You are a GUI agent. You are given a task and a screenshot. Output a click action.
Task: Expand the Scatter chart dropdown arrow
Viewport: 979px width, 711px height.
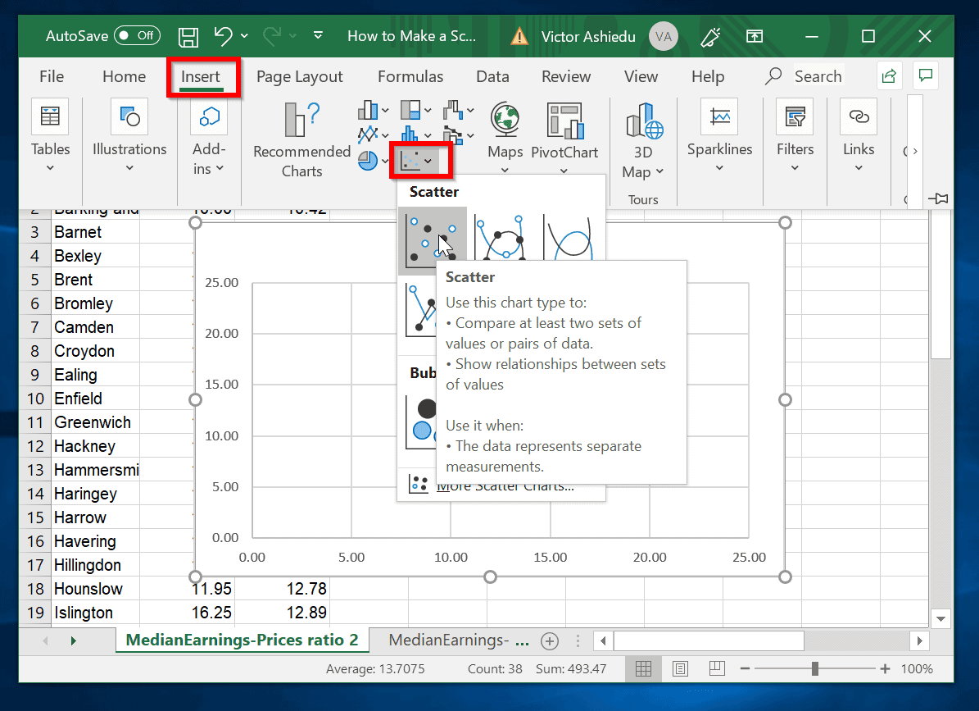429,162
